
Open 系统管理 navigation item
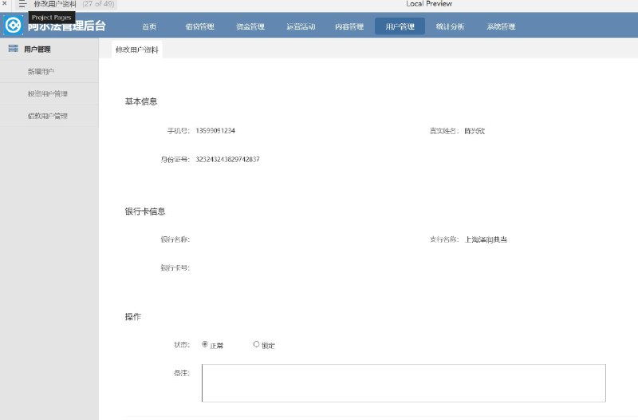tap(501, 26)
